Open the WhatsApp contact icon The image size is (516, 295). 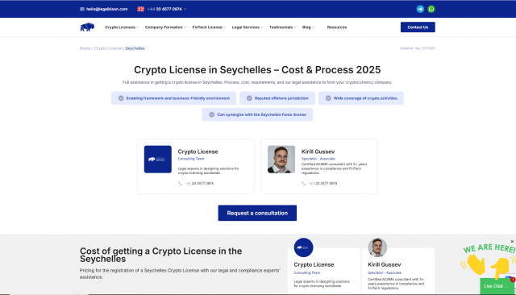(x=431, y=9)
